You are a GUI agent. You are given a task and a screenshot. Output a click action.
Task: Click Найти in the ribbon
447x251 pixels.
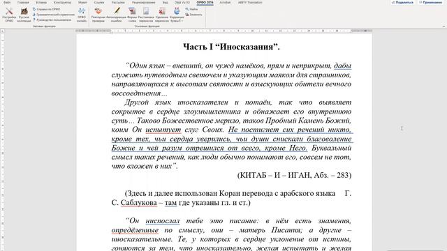[x=191, y=9]
